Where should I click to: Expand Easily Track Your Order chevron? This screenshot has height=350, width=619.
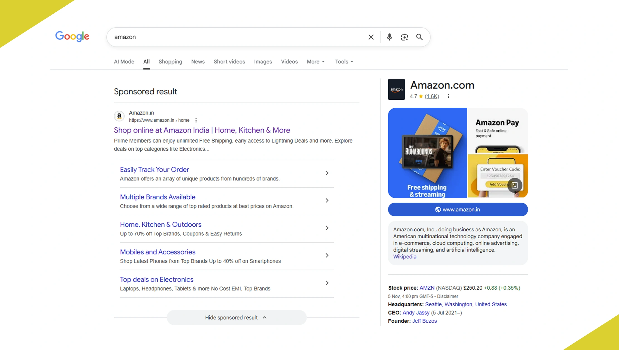point(327,173)
